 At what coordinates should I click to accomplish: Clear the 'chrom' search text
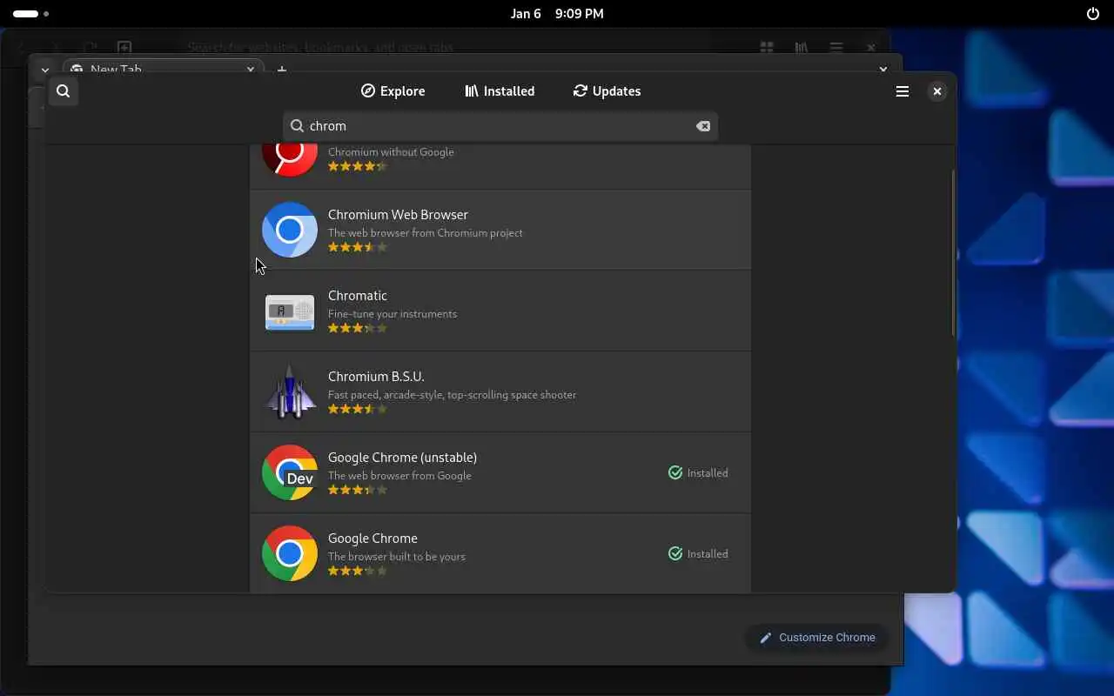(702, 126)
